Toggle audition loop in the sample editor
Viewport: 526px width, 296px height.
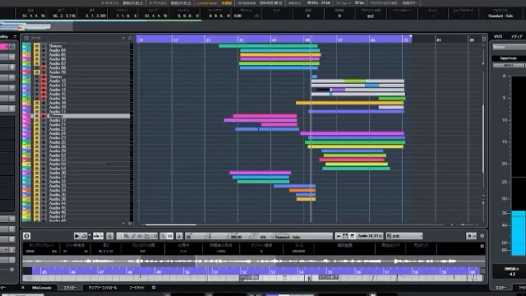click(x=84, y=236)
